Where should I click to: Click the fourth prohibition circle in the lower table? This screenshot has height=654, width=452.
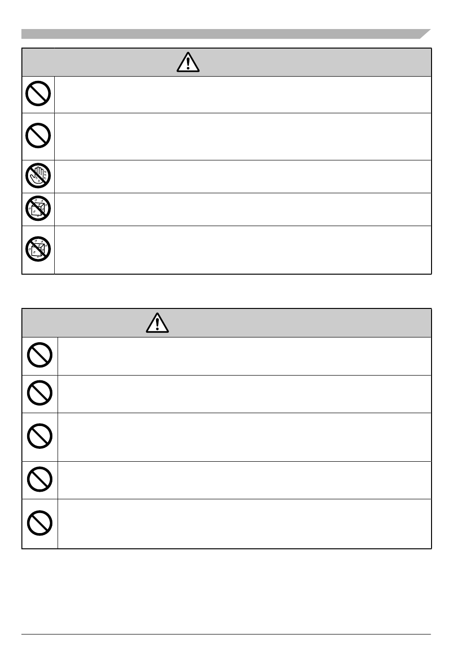coord(39,479)
